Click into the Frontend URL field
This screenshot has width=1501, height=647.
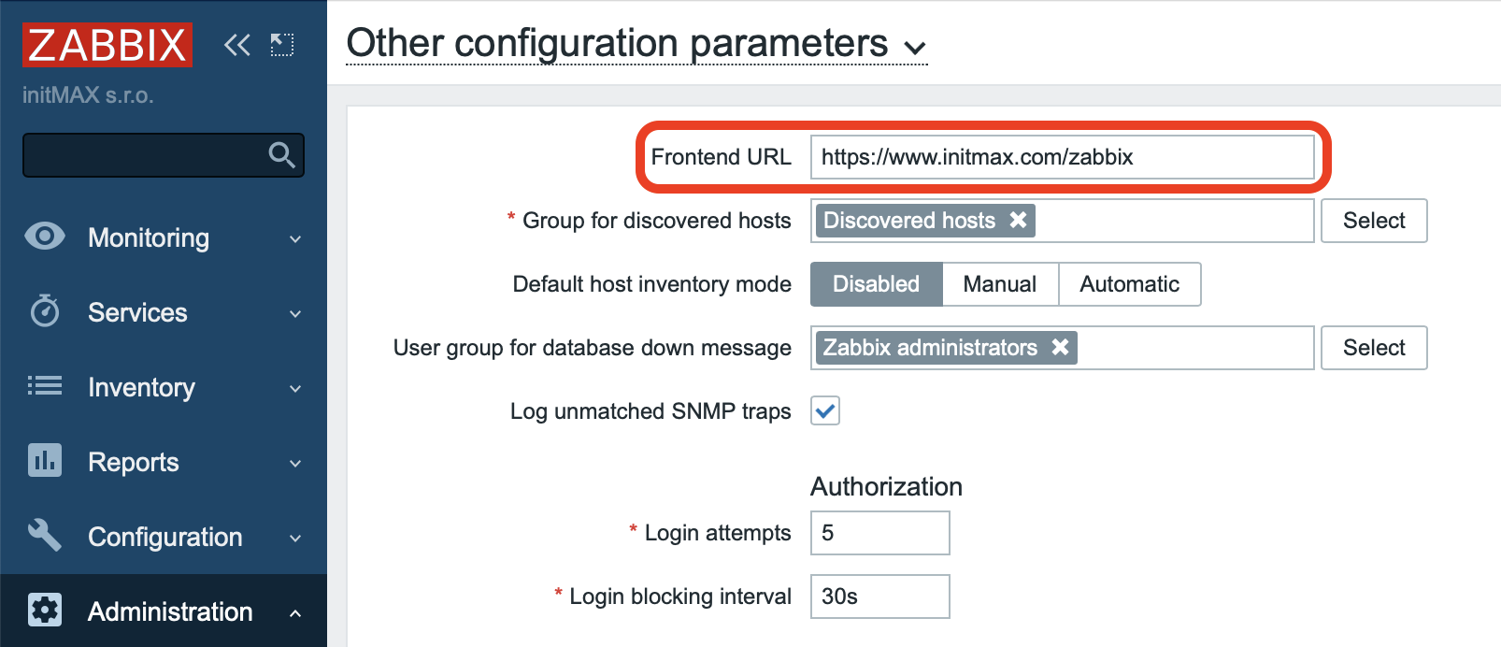pyautogui.click(x=1062, y=157)
